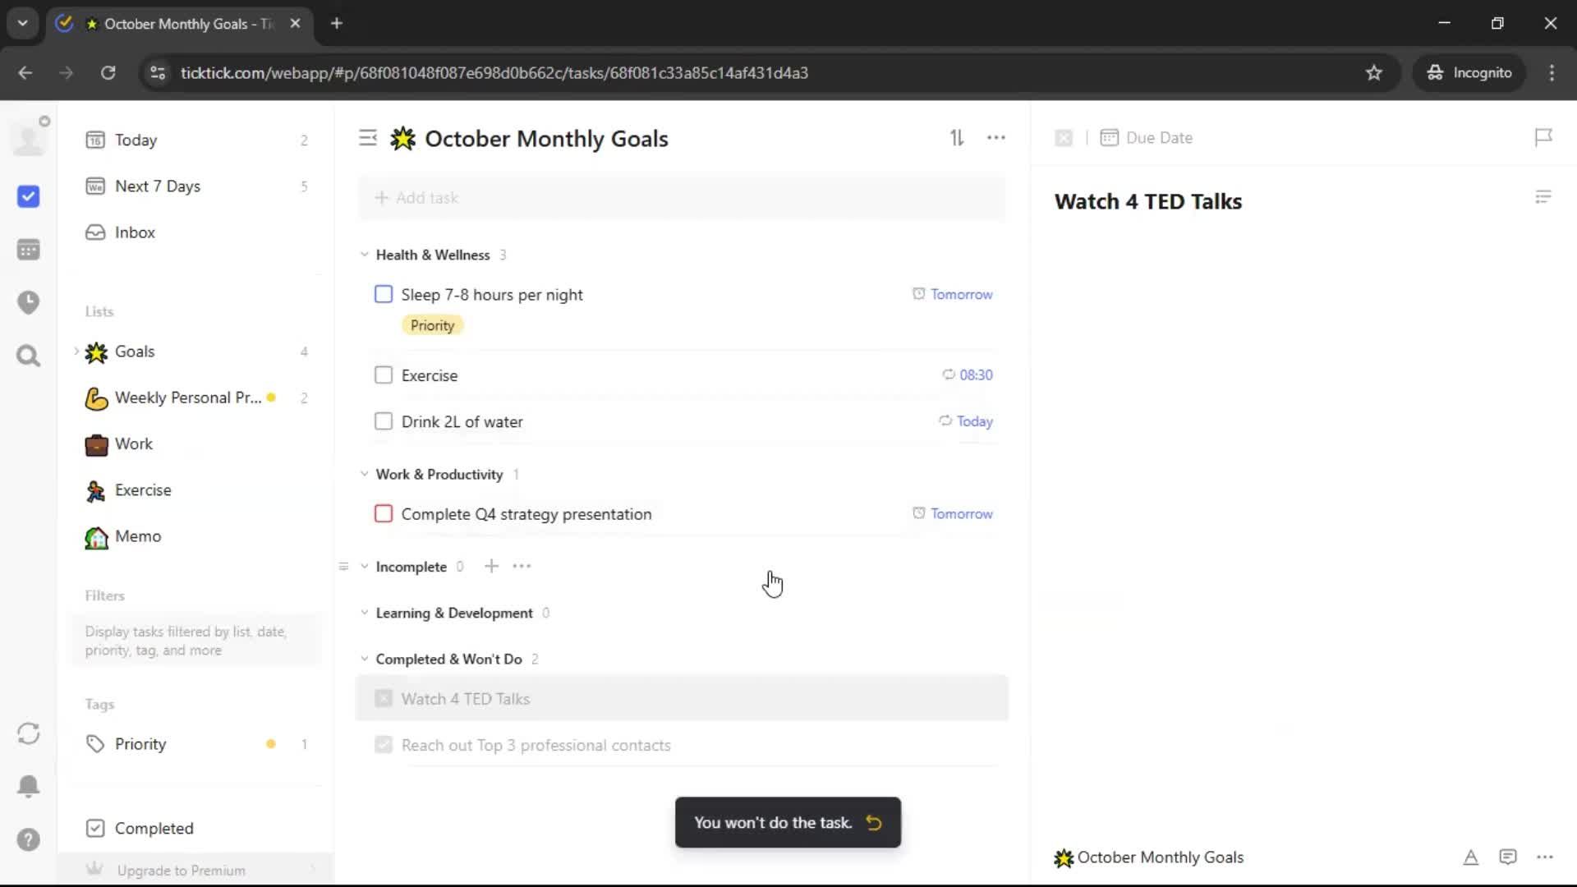Image resolution: width=1577 pixels, height=887 pixels.
Task: Click the sort icon beside the list title
Action: [957, 138]
